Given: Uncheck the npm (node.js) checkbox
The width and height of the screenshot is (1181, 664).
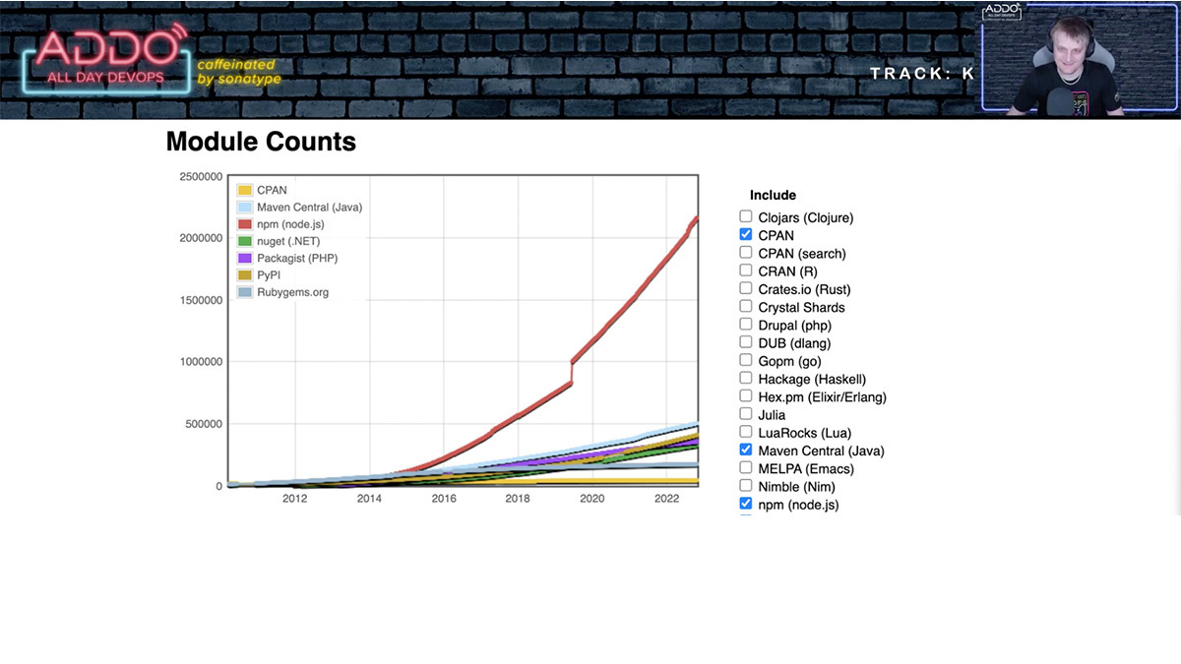Looking at the screenshot, I should pyautogui.click(x=746, y=504).
